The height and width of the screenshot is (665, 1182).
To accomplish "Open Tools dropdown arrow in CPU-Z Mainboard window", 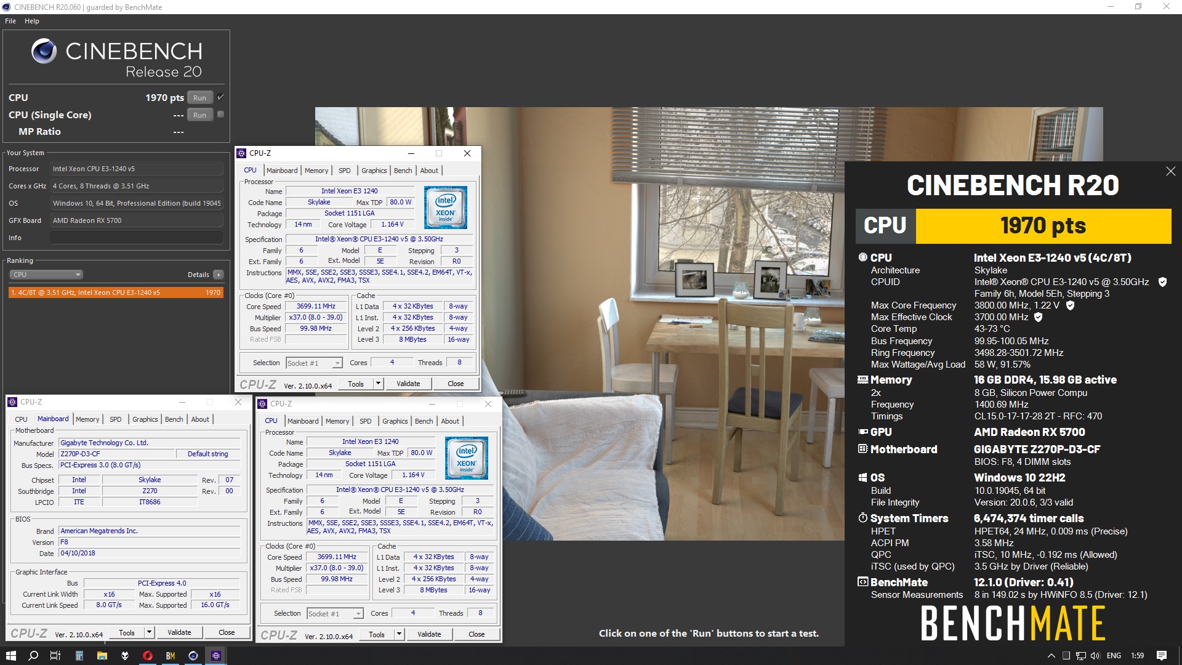I will click(x=149, y=632).
